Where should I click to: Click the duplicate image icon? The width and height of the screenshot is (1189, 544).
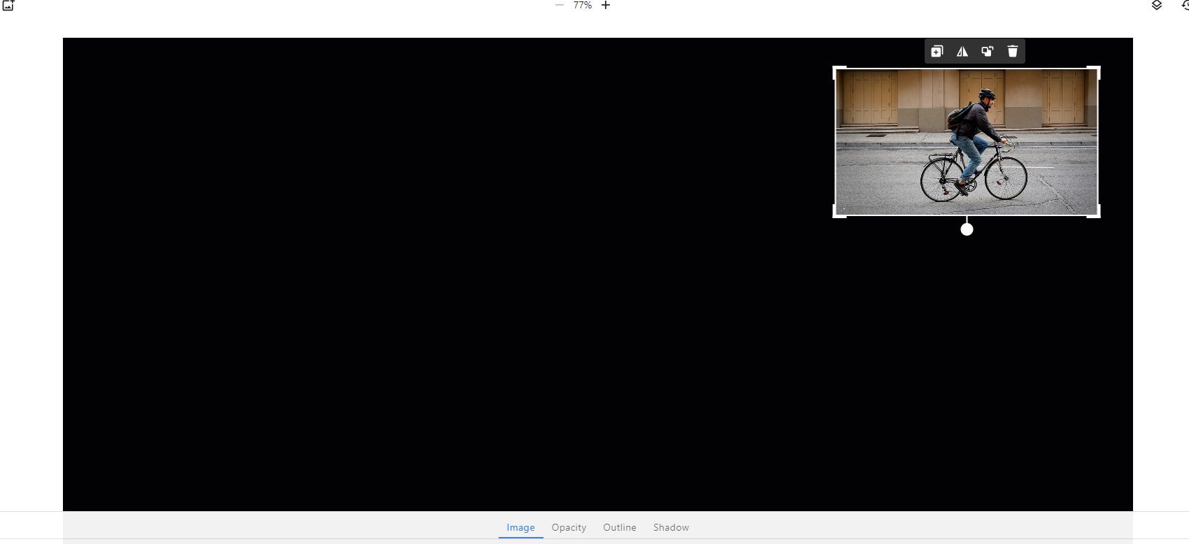pyautogui.click(x=937, y=51)
